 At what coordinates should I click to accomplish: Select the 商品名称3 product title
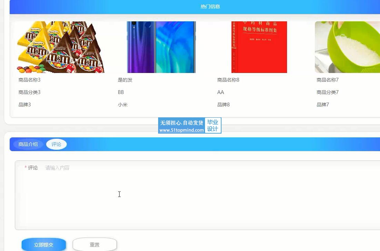click(x=29, y=80)
